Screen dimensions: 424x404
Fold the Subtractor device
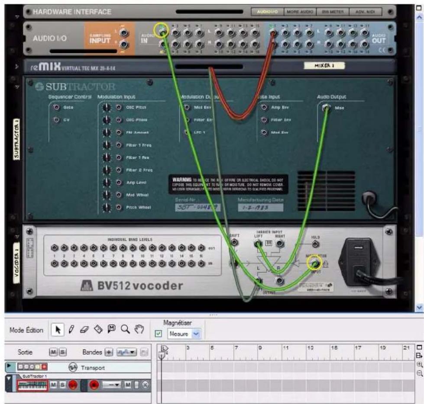pyautogui.click(x=17, y=87)
